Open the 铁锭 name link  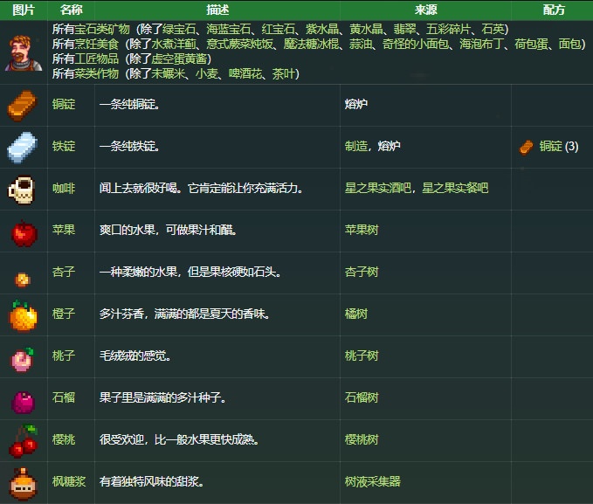64,146
